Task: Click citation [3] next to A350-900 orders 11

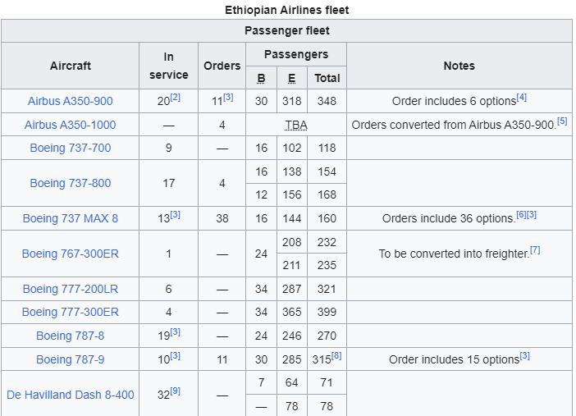Action: [228, 98]
